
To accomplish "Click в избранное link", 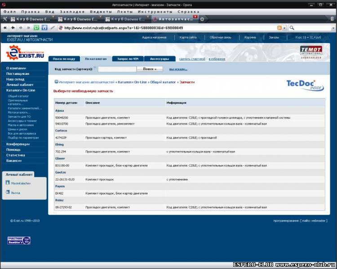I will 217,59.
